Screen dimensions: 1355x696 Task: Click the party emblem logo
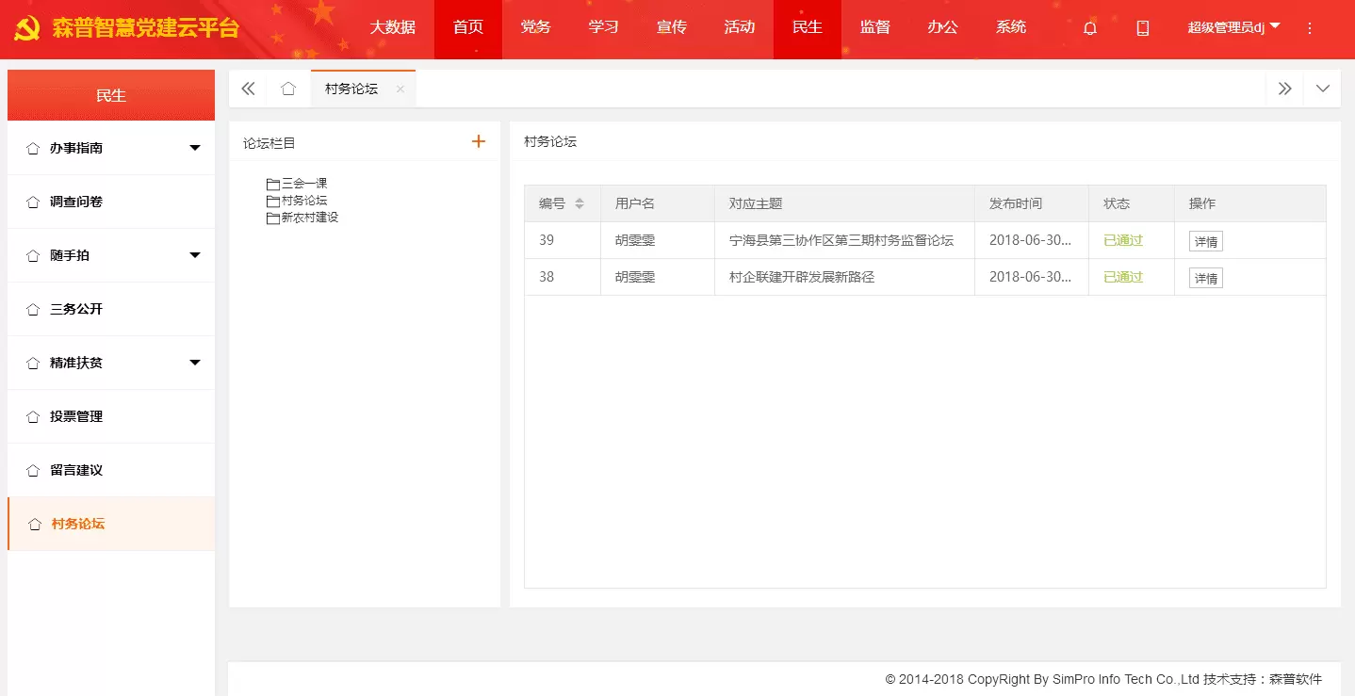[27, 28]
